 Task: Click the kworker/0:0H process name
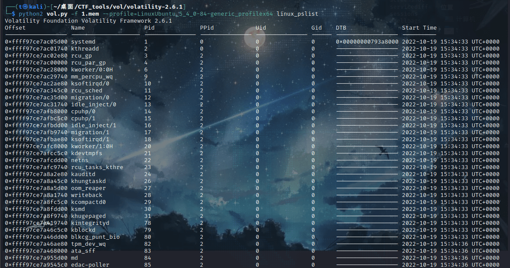pyautogui.click(x=92, y=69)
